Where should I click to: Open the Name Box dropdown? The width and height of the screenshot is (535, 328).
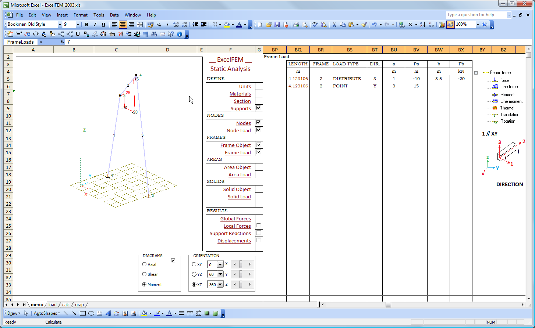point(41,42)
